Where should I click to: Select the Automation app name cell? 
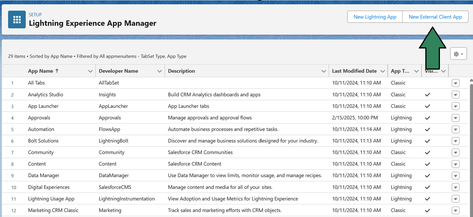pos(41,129)
